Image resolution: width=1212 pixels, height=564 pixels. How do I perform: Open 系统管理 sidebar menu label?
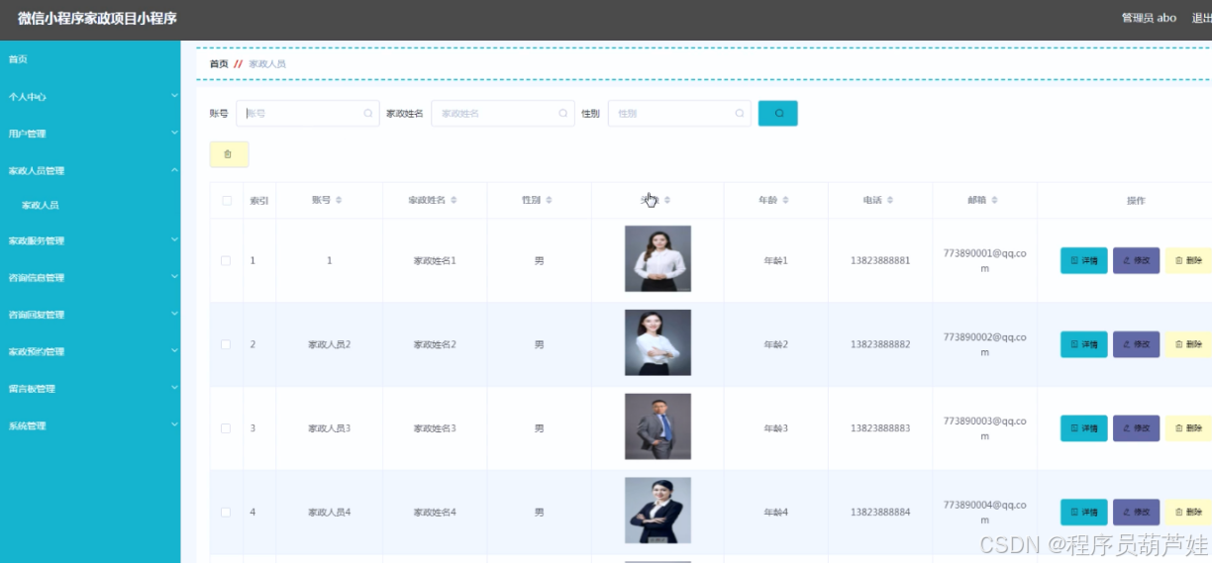click(27, 426)
